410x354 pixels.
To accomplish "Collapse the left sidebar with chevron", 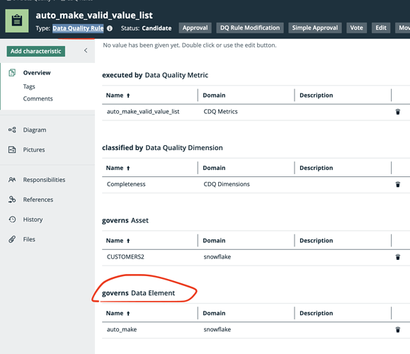I will [86, 50].
